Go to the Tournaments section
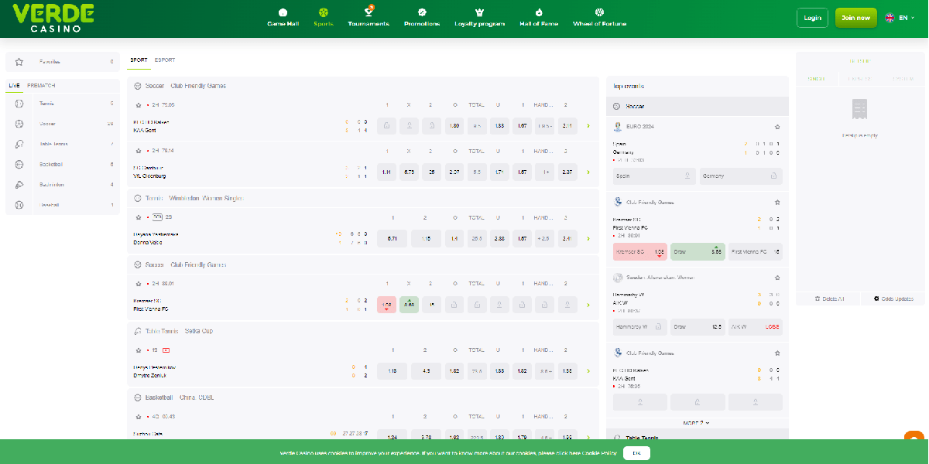The image size is (929, 464). point(369,18)
